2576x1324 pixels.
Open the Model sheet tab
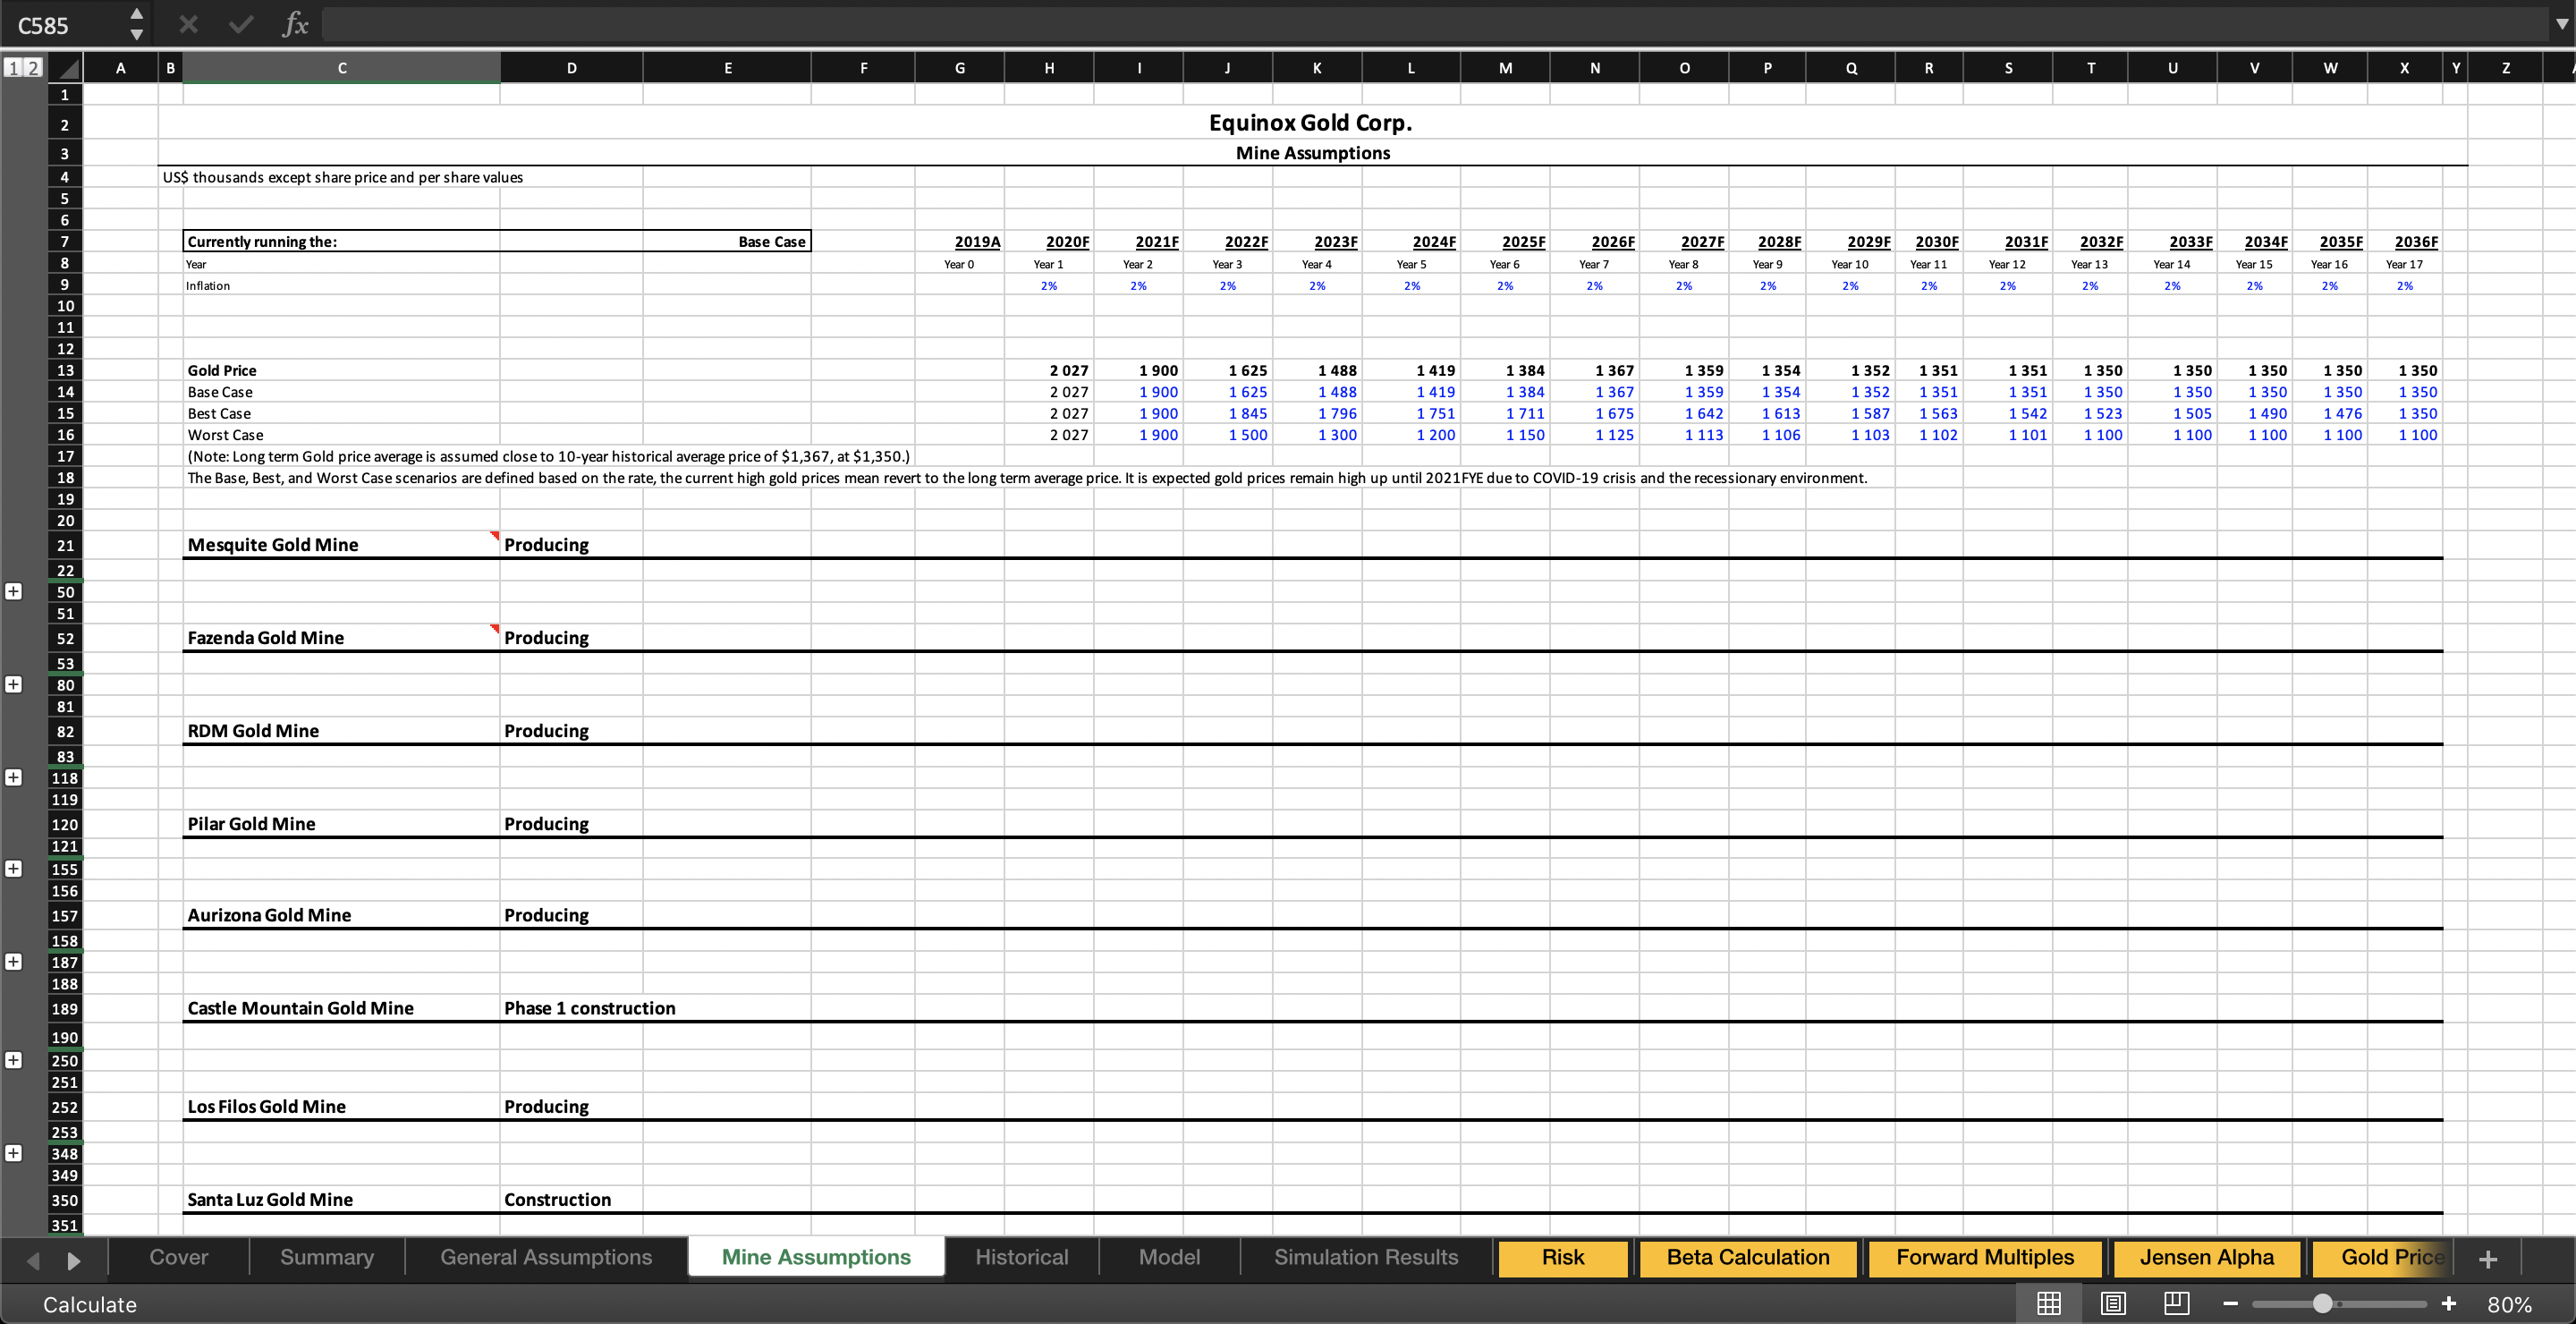pyautogui.click(x=1169, y=1257)
